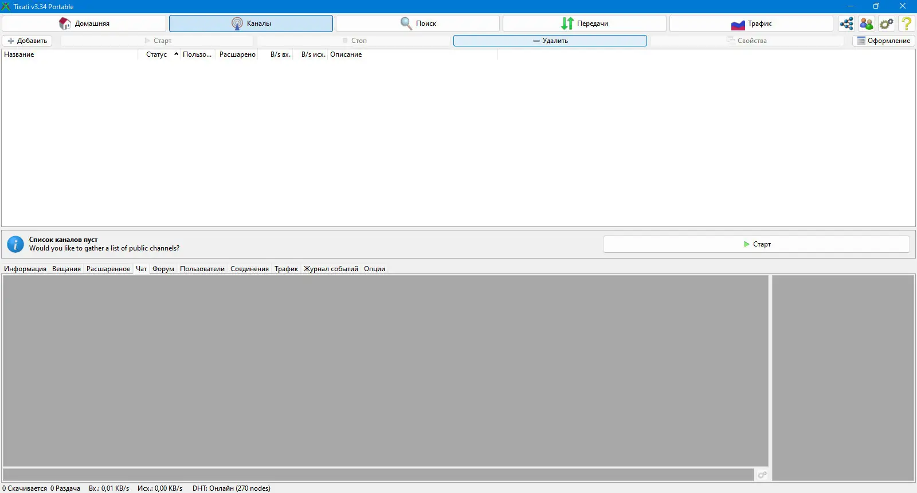
Task: Click the share network icon
Action: (x=847, y=24)
